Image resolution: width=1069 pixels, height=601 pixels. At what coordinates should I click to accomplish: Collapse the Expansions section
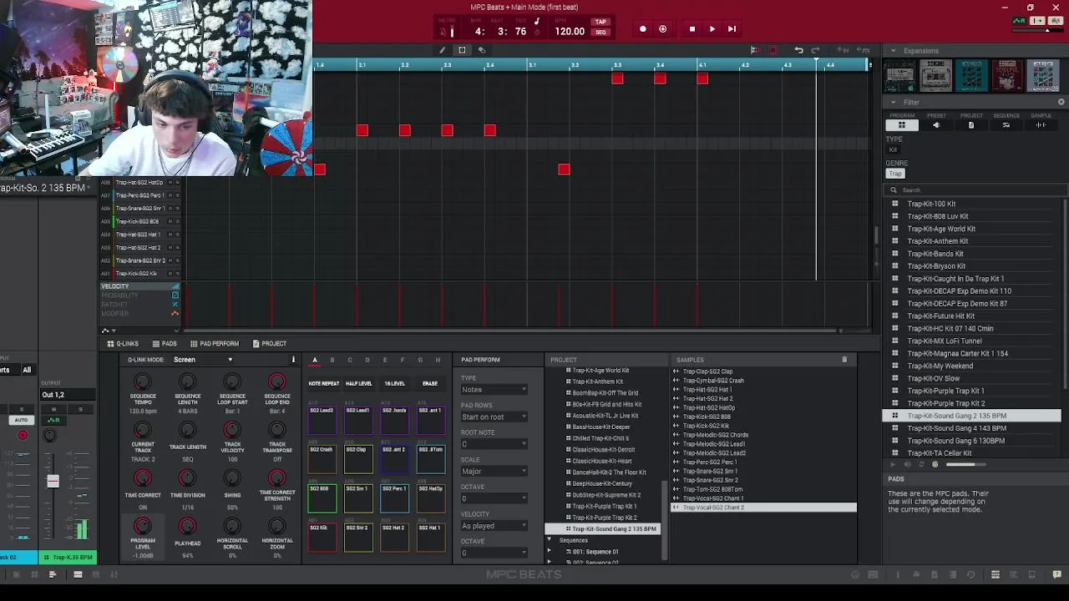(x=893, y=51)
